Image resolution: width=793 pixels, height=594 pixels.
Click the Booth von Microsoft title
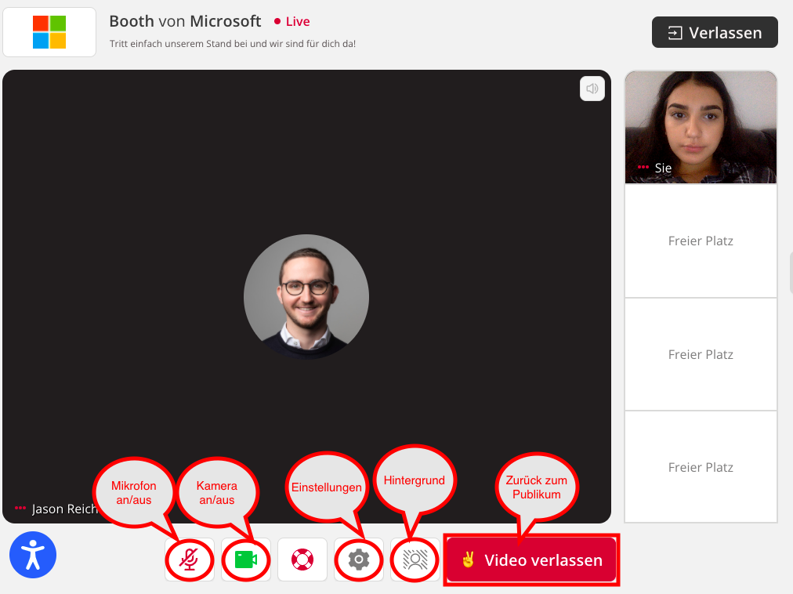click(x=185, y=21)
